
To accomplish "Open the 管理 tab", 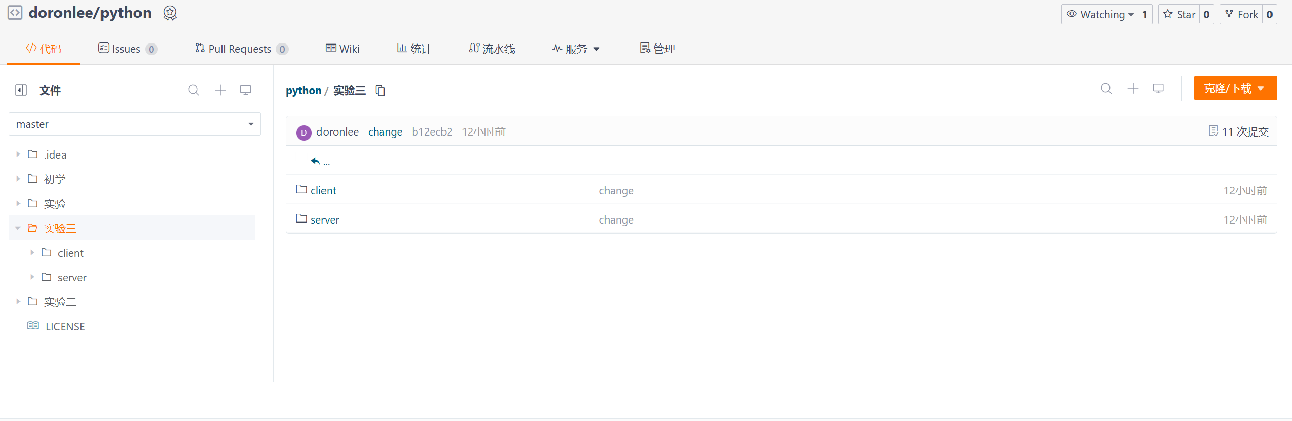I will point(658,49).
